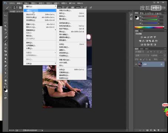
Task: Hide the Background layer with the eye icon
Action: [136, 64]
